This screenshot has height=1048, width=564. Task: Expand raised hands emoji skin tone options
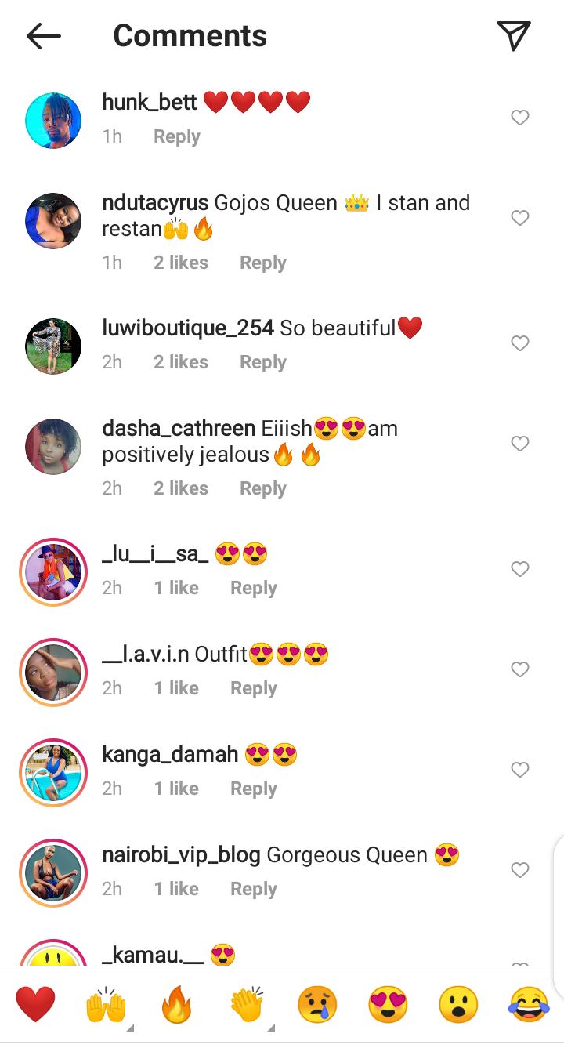[130, 1028]
